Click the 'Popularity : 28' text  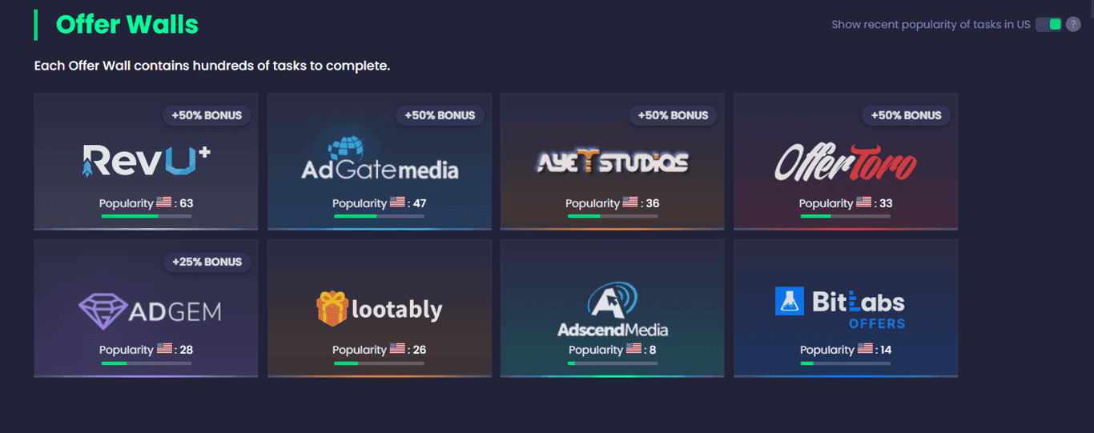click(146, 350)
